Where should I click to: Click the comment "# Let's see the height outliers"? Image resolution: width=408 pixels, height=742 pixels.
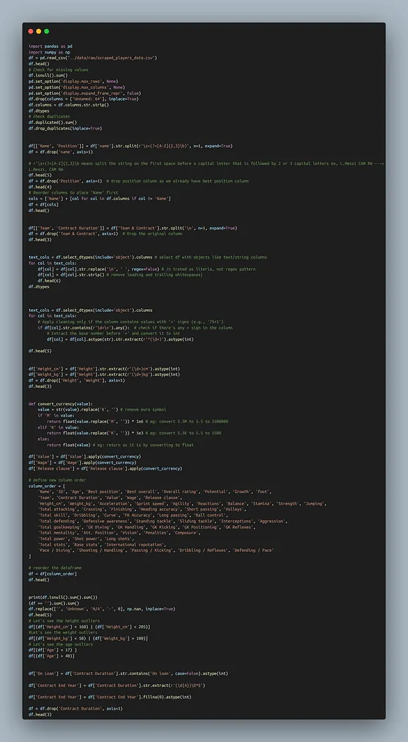click(x=64, y=620)
